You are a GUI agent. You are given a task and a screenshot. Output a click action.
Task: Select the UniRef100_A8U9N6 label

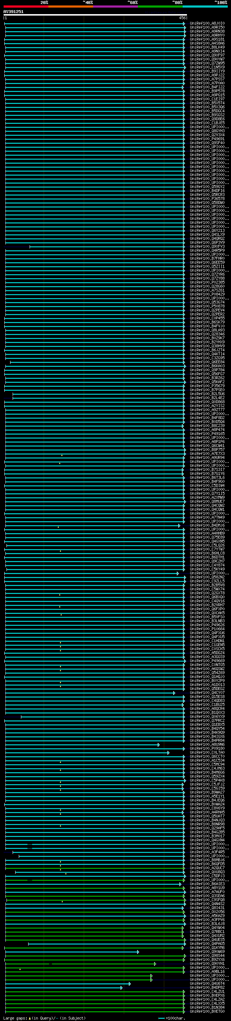[207, 744]
